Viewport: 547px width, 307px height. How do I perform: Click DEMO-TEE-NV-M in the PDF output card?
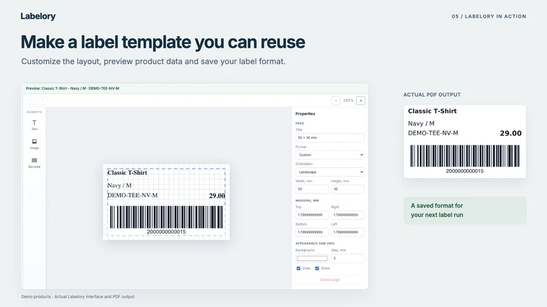(433, 133)
